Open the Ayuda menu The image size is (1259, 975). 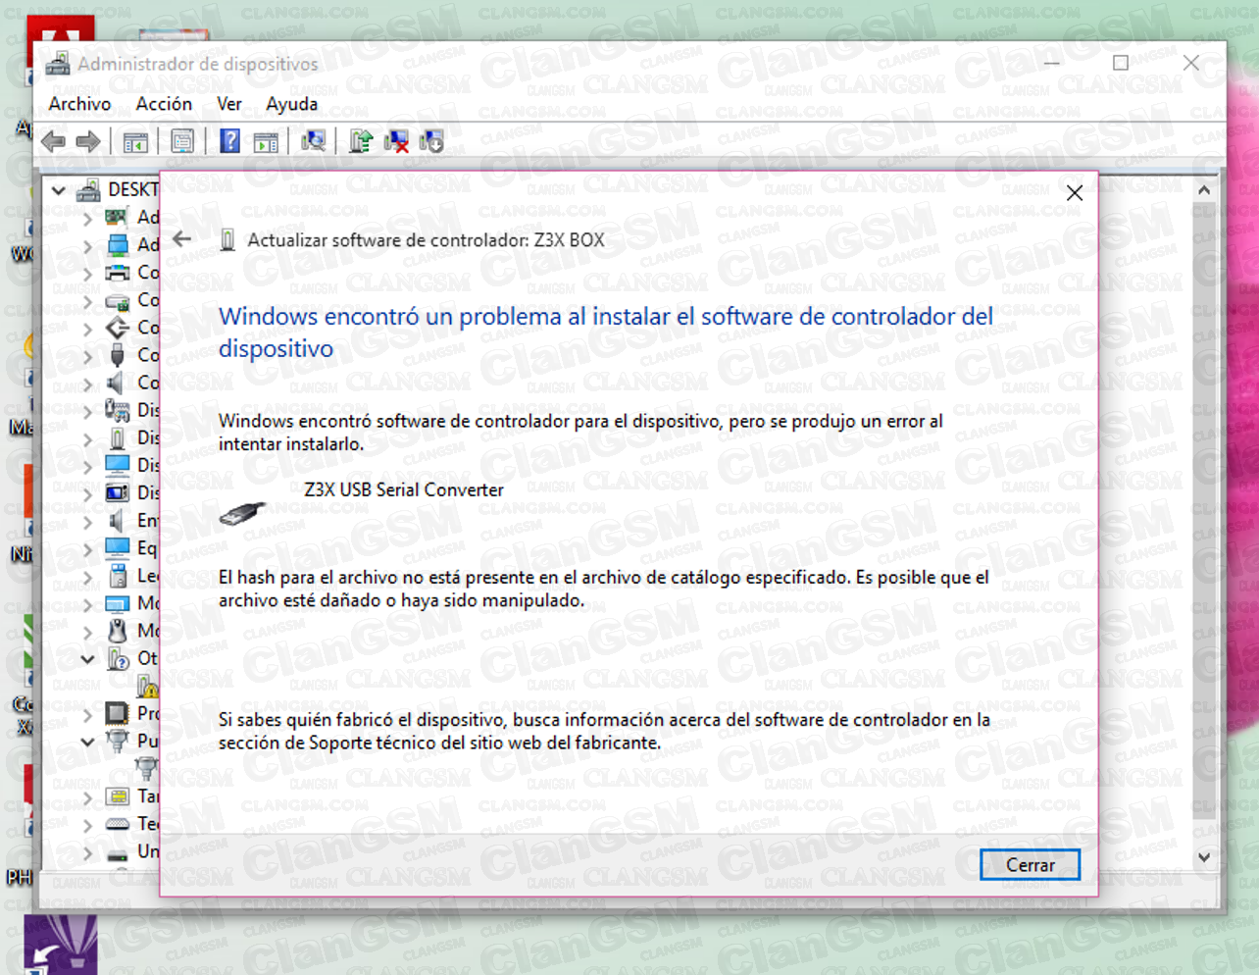292,104
